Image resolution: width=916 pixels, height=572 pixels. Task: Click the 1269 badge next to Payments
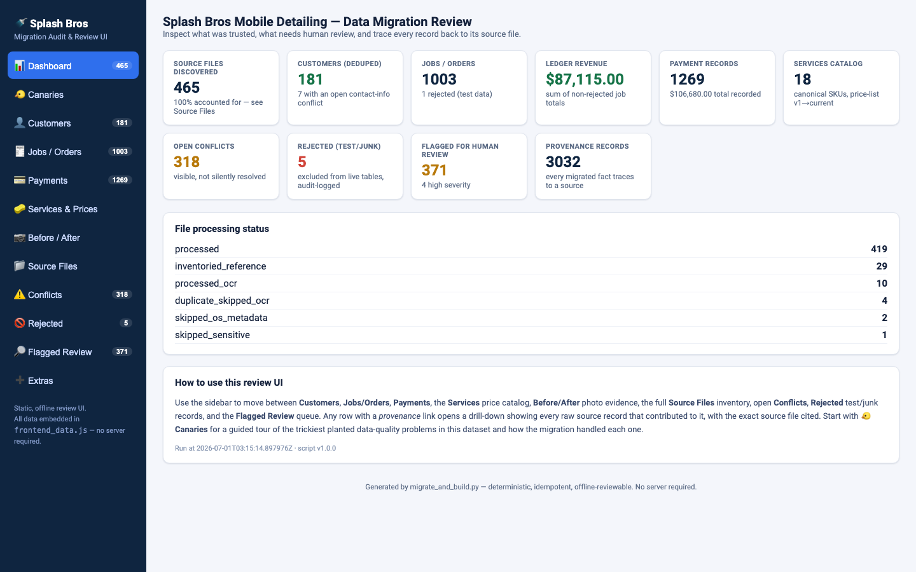[x=120, y=180]
